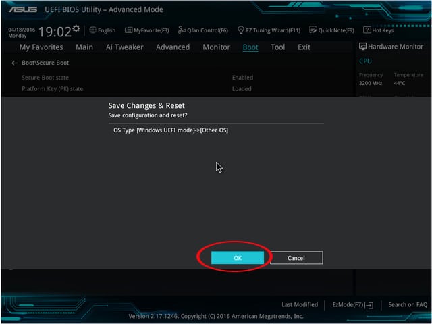This screenshot has height=324, width=432.
Task: Cancel the Save Changes & Reset dialog
Action: 296,258
